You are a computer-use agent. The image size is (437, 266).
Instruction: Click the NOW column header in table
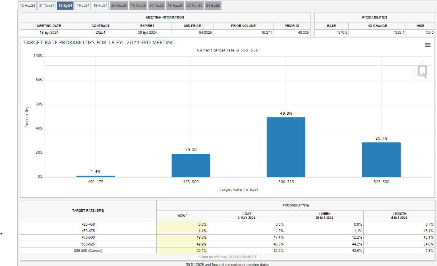(182, 216)
